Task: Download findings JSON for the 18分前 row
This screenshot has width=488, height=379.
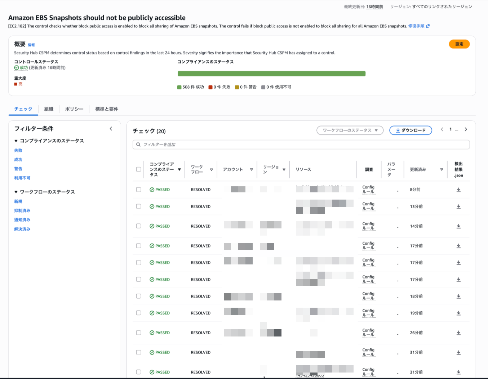Action: coord(458,296)
